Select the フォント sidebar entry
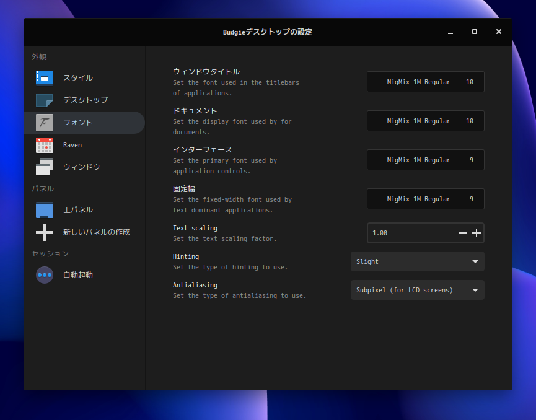536x420 pixels. (x=84, y=123)
